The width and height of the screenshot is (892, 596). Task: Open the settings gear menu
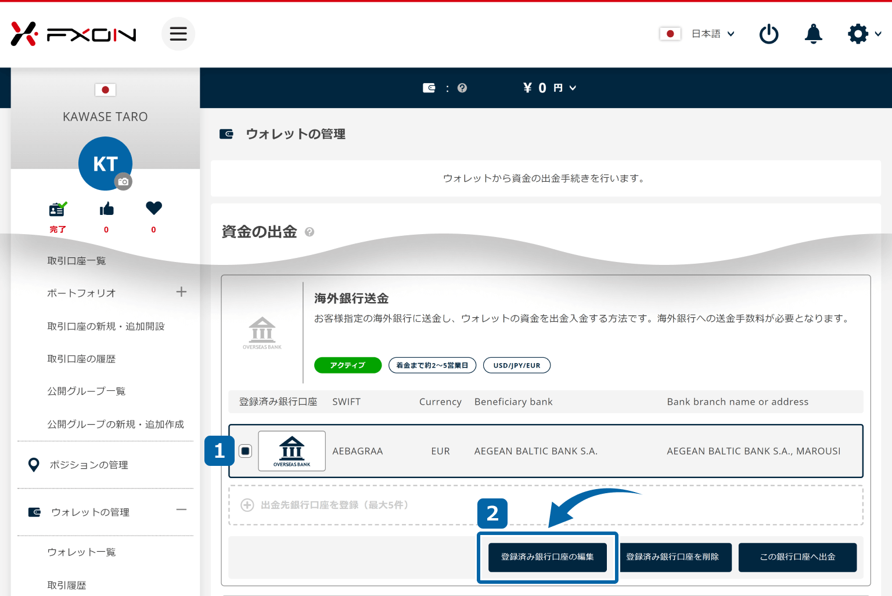coord(864,34)
